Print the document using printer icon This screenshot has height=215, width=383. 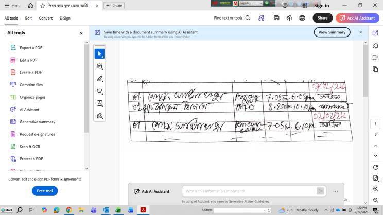[x=302, y=18]
